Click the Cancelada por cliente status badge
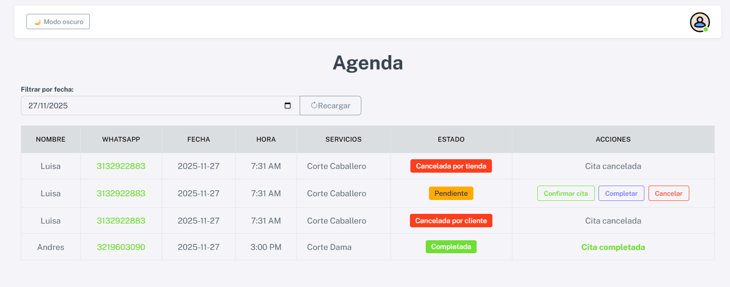This screenshot has height=287, width=730. click(x=451, y=221)
